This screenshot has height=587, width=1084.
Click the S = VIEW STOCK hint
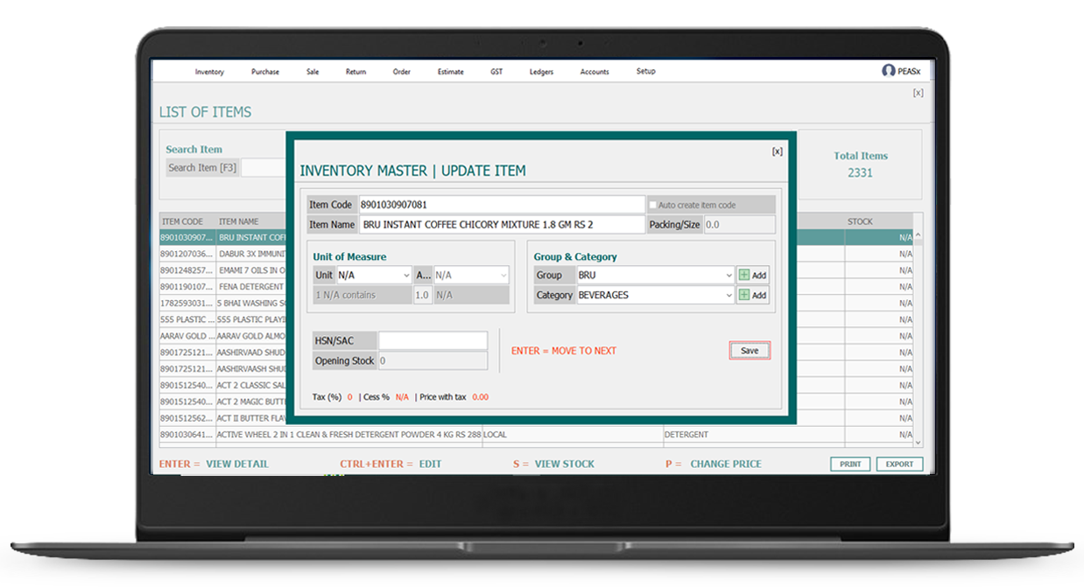[553, 464]
